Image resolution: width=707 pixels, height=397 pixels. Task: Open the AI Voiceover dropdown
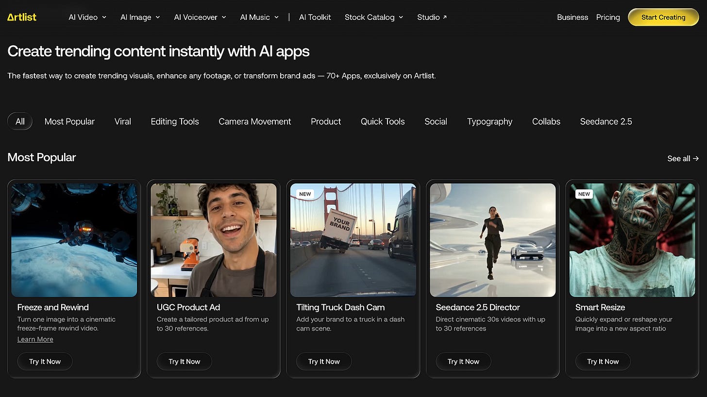tap(200, 17)
